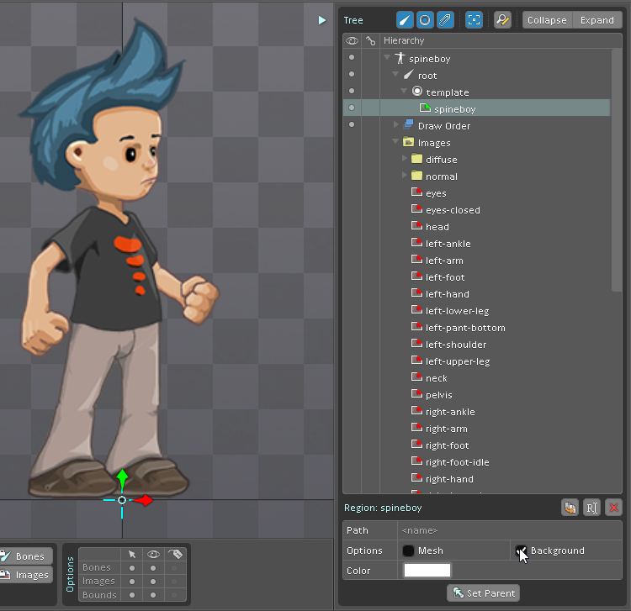Toggle visibility dot for spineboy skeleton row

pyautogui.click(x=352, y=57)
